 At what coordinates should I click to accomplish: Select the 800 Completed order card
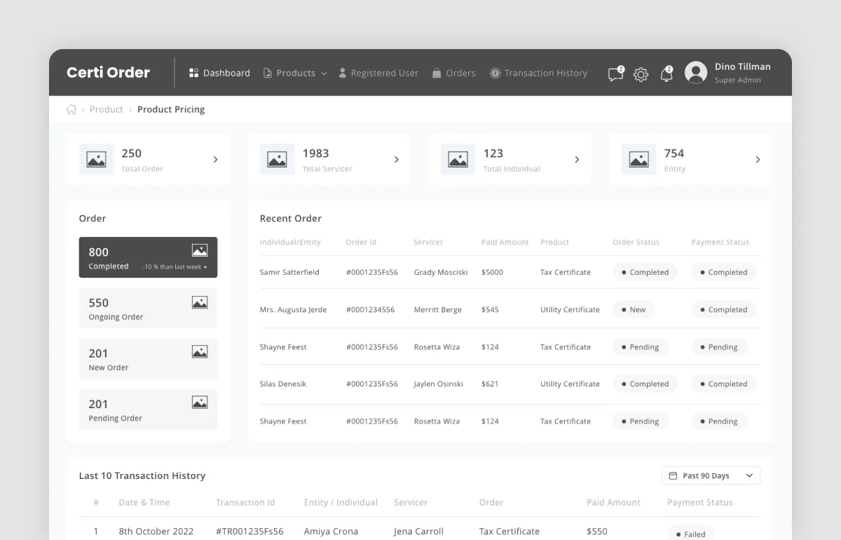click(148, 257)
